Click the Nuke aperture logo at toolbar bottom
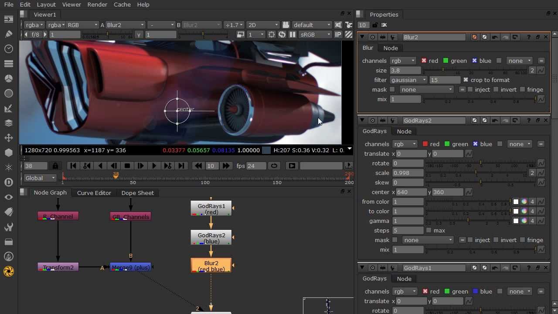558x314 pixels. pyautogui.click(x=9, y=271)
